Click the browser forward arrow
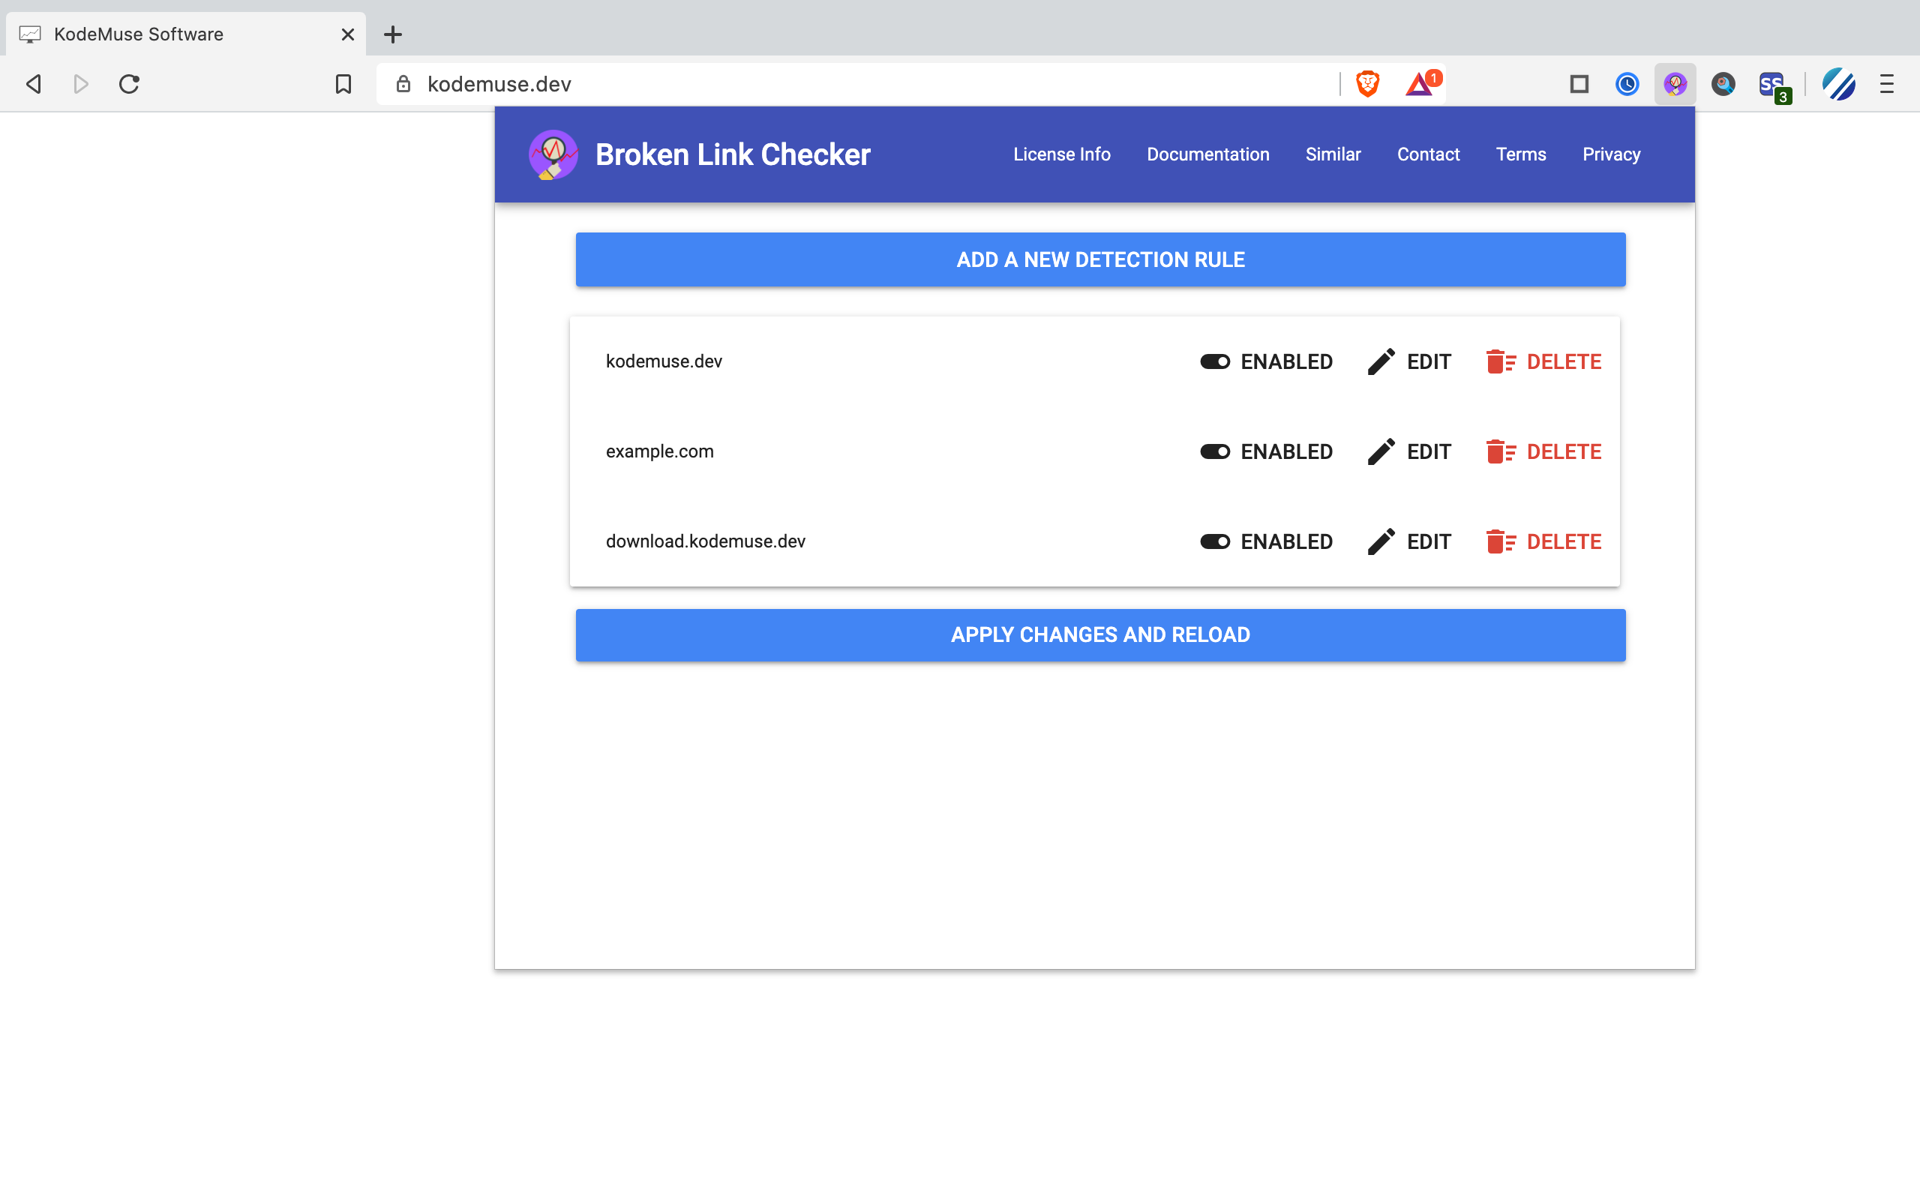This screenshot has height=1200, width=1920. pyautogui.click(x=81, y=83)
